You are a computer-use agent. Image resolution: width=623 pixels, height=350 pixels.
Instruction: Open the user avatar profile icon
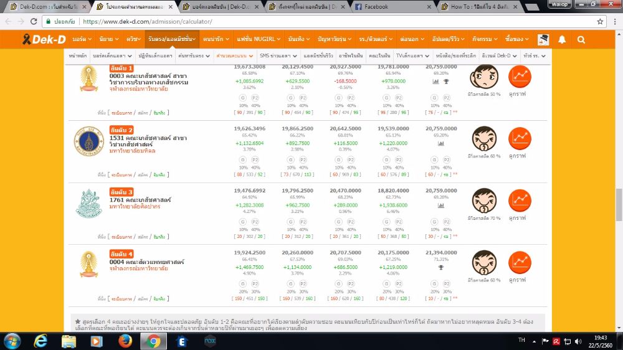(543, 39)
